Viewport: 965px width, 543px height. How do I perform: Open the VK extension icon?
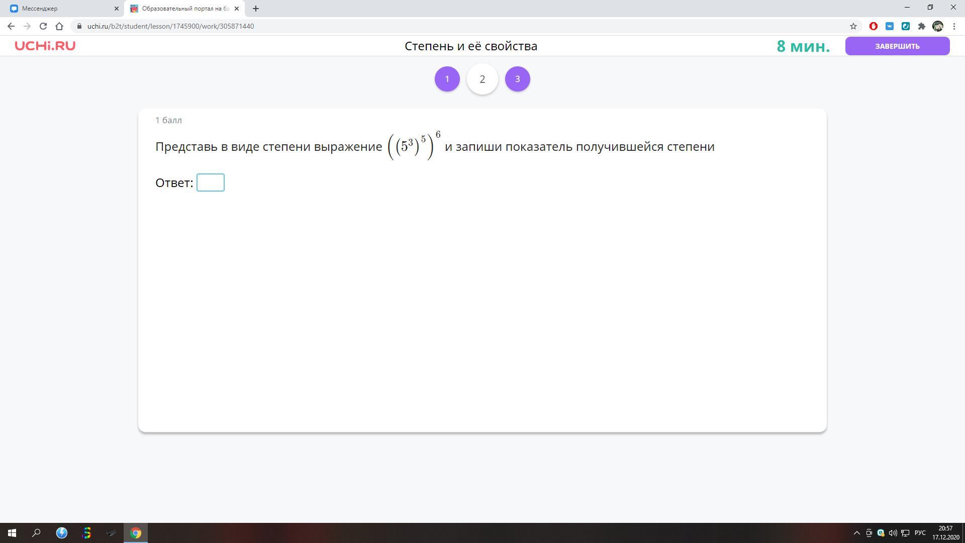[890, 26]
